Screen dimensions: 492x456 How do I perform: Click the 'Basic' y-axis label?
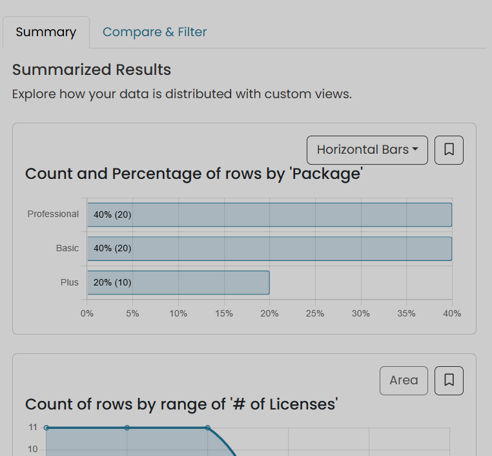pyautogui.click(x=67, y=249)
